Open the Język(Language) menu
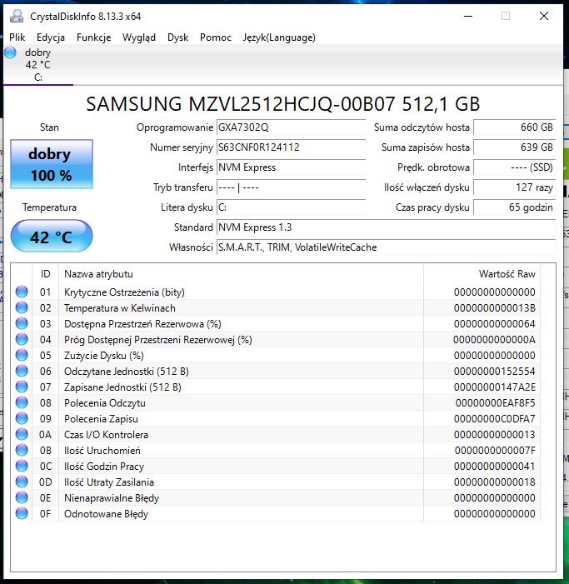Screen dimensions: 569x584 (x=279, y=37)
